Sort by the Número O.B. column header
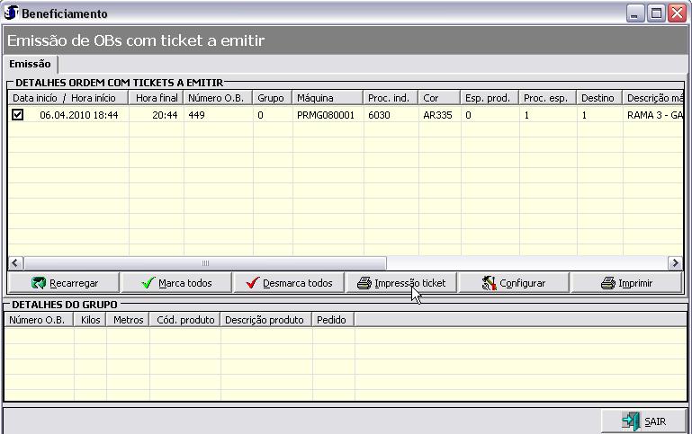 click(218, 97)
